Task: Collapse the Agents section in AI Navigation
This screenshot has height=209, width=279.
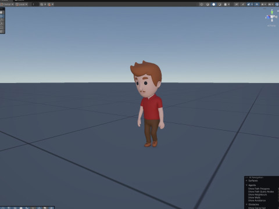Action: click(246, 185)
